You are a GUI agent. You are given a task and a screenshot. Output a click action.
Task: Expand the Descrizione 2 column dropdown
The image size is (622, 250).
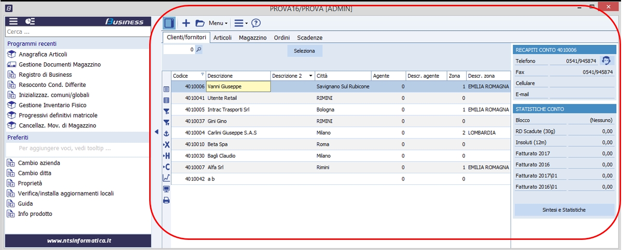[x=311, y=76]
